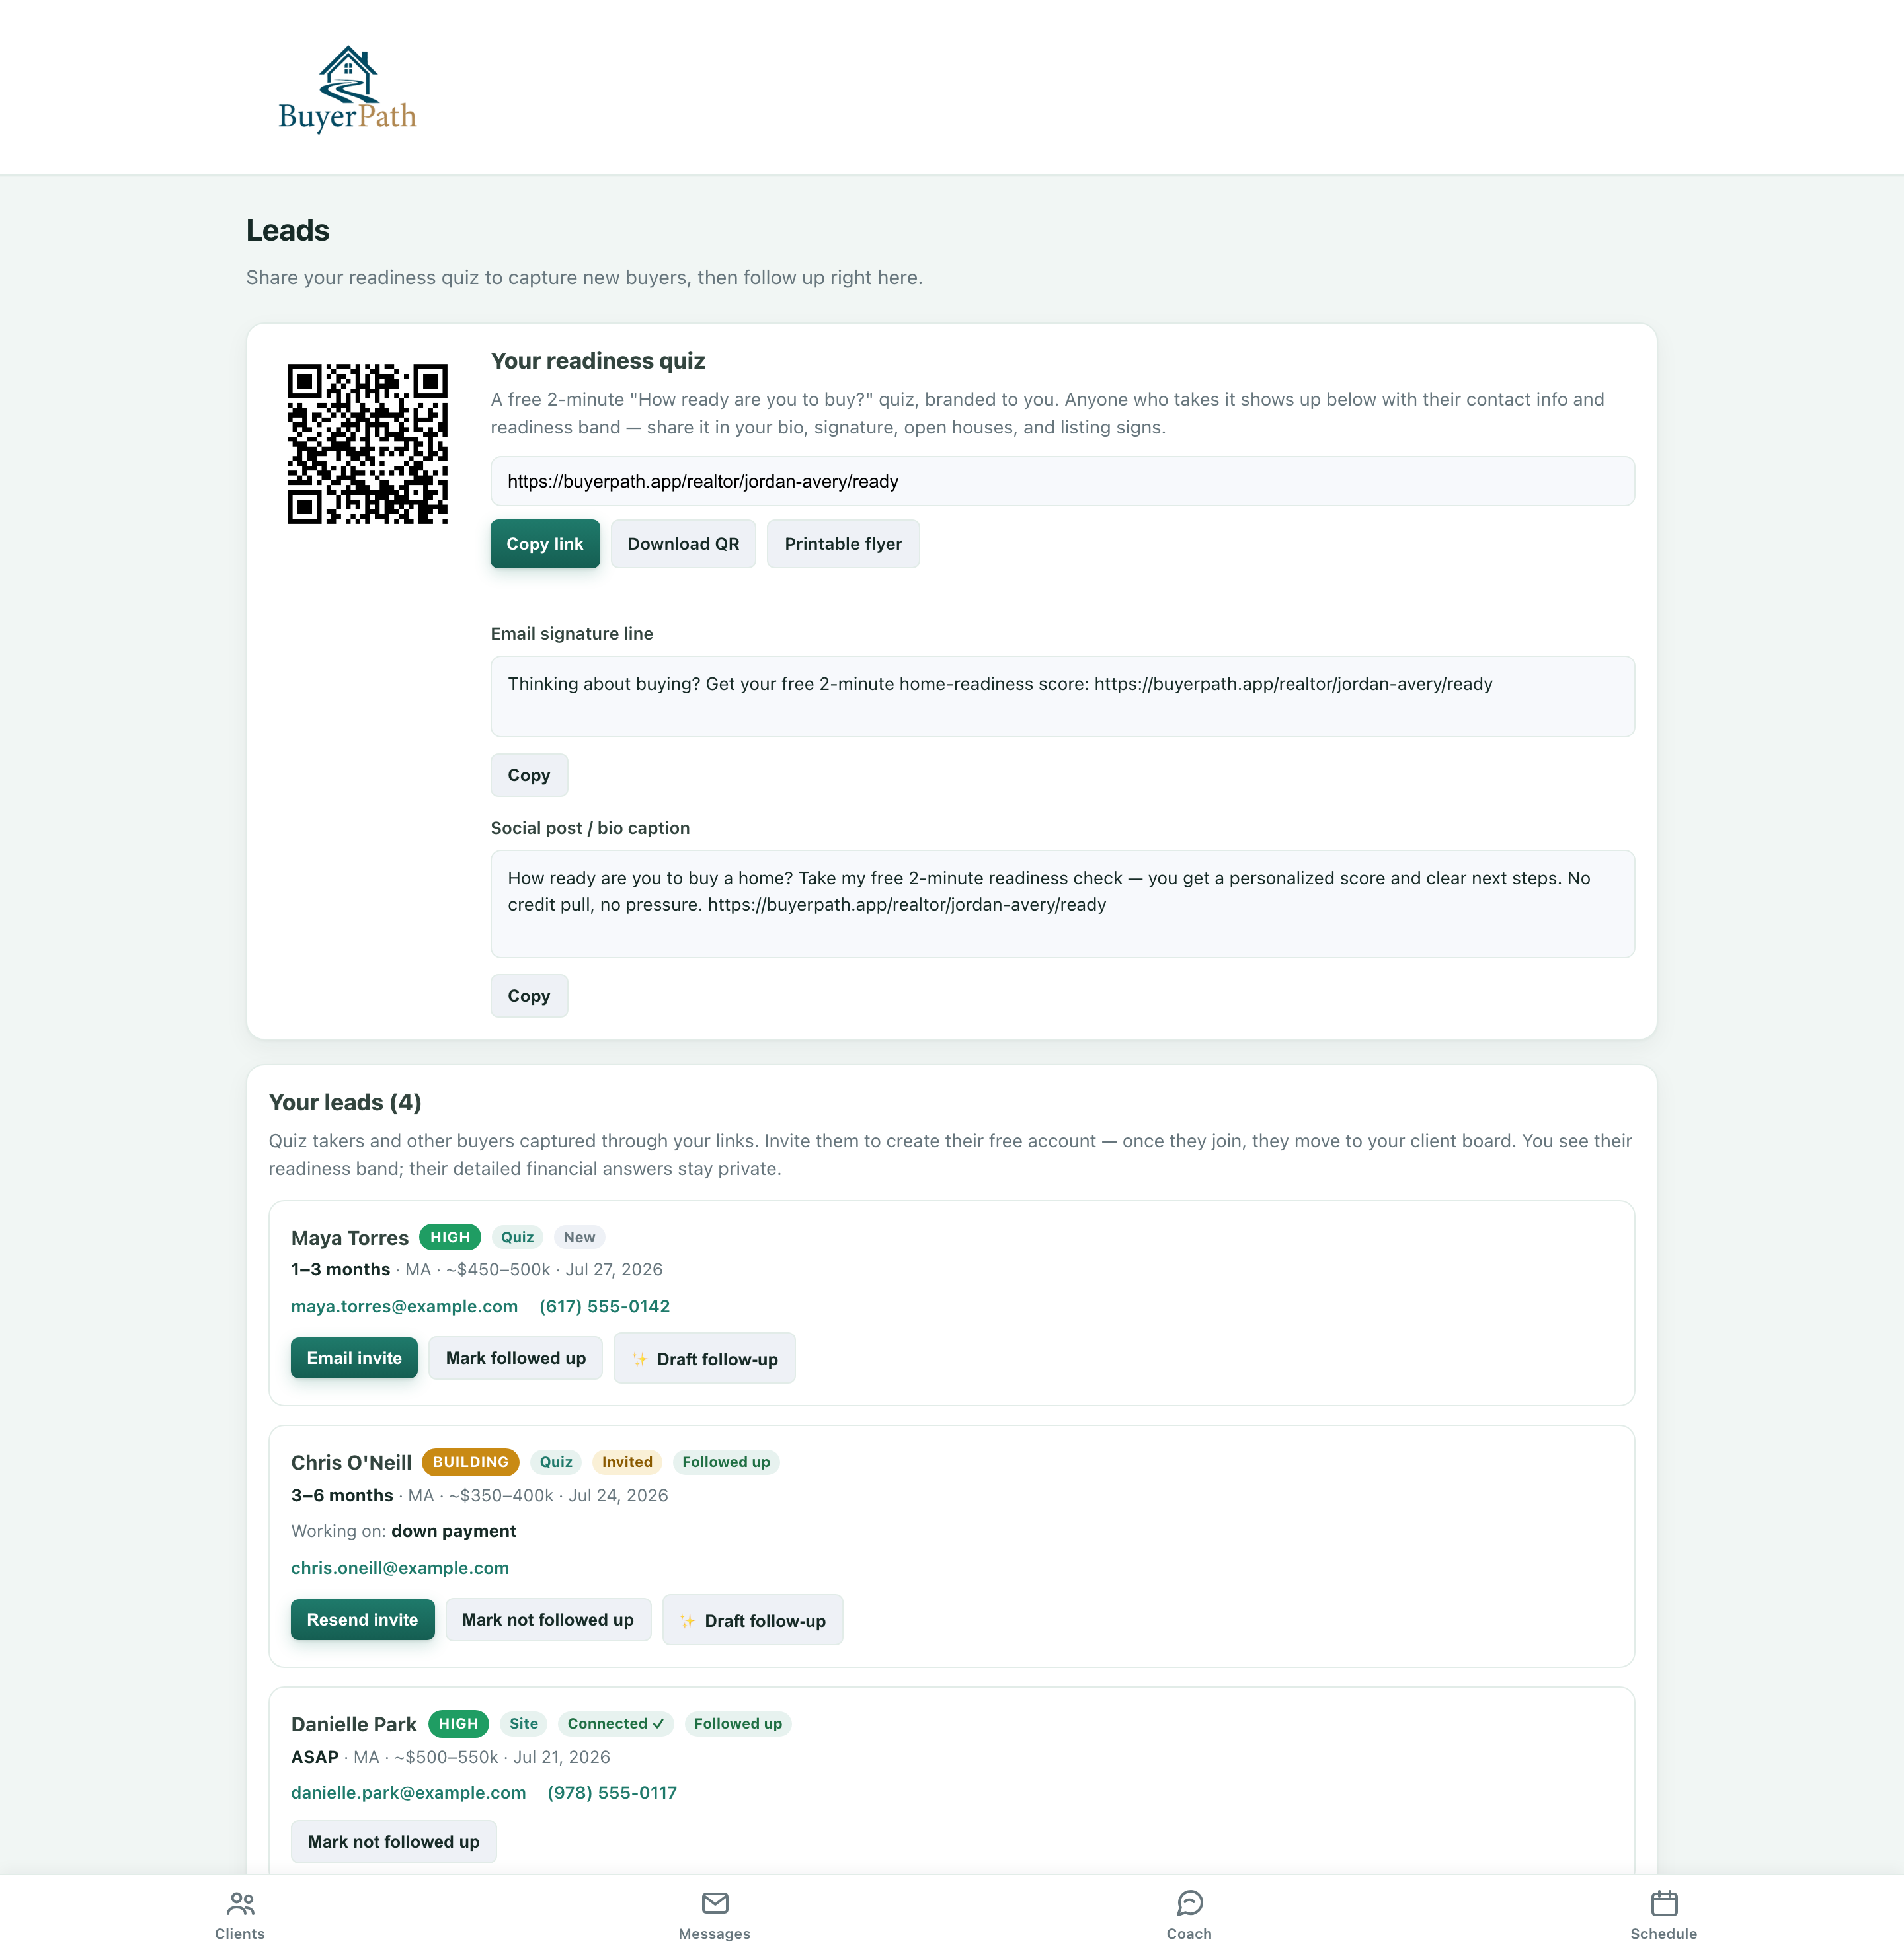The height and width of the screenshot is (1956, 1904).
Task: Call Danielle Park at (978) 555-0117
Action: (x=612, y=1793)
